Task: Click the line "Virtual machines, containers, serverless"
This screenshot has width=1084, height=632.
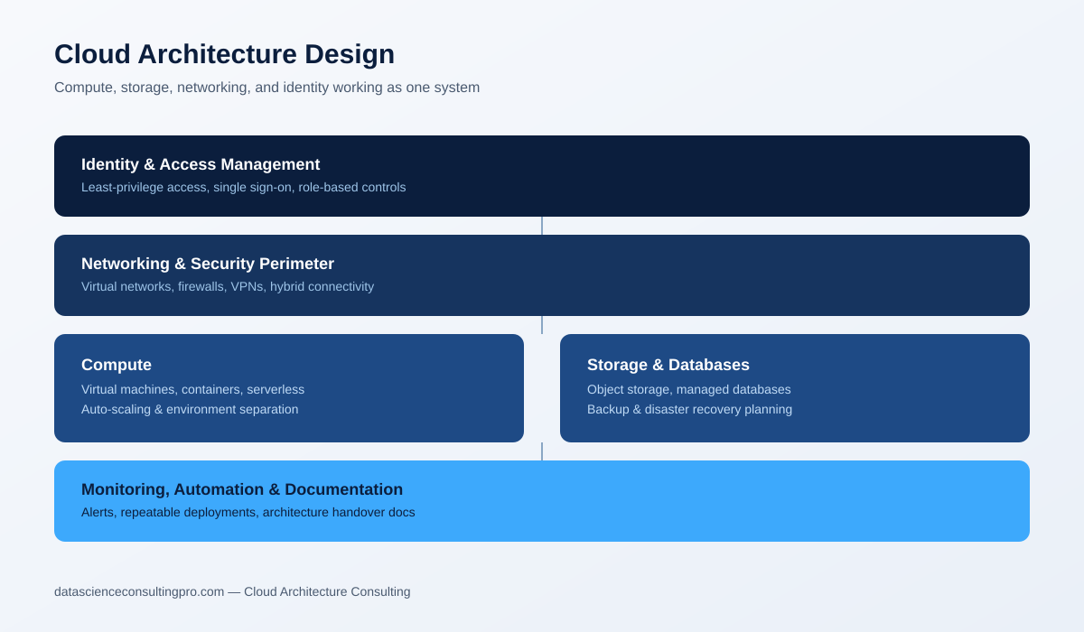Action: click(192, 389)
